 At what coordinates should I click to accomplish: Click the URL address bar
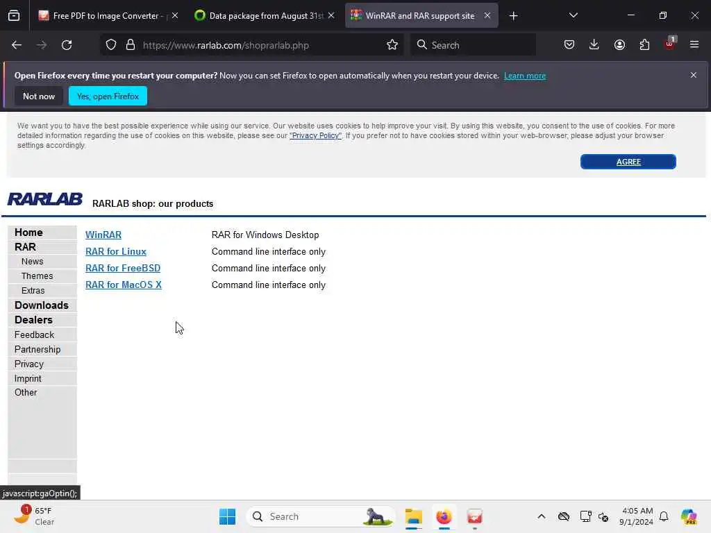(251, 45)
